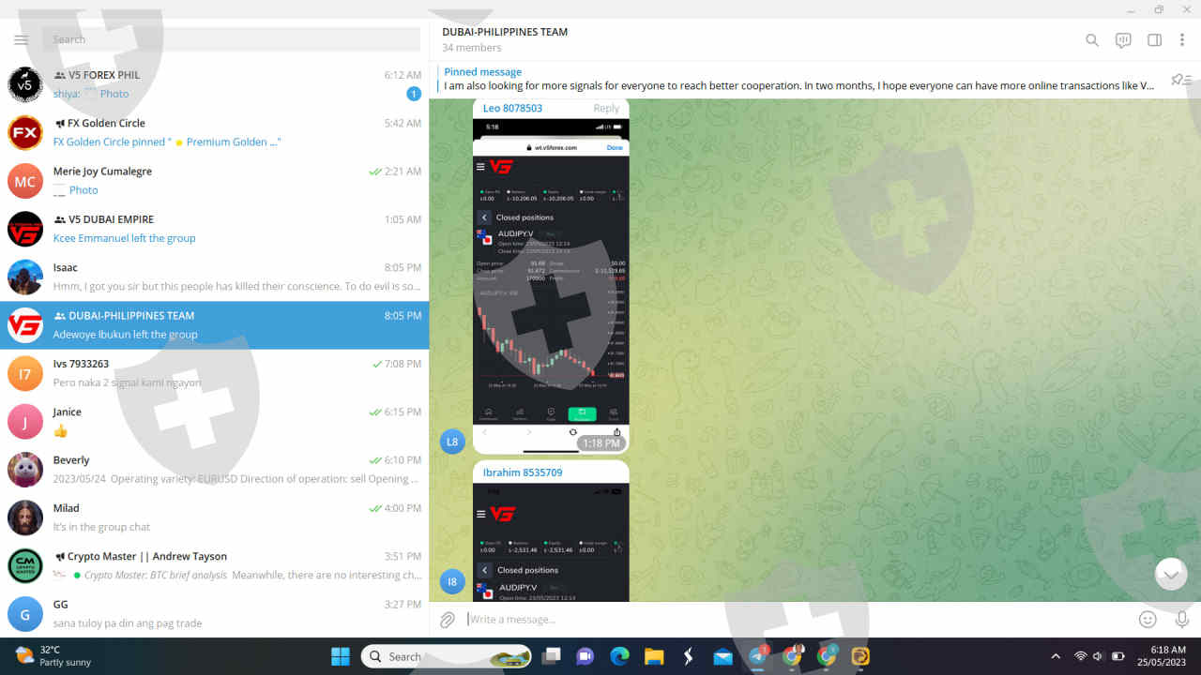Screen dimensions: 1201x675
Task: Click Isaac's profile picture
Action: [x=25, y=277]
